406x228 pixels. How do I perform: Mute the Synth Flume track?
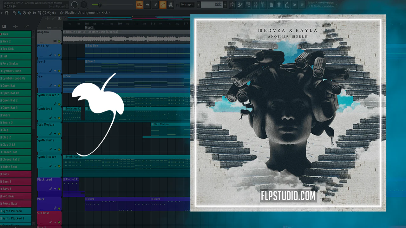pyautogui.click(x=59, y=149)
